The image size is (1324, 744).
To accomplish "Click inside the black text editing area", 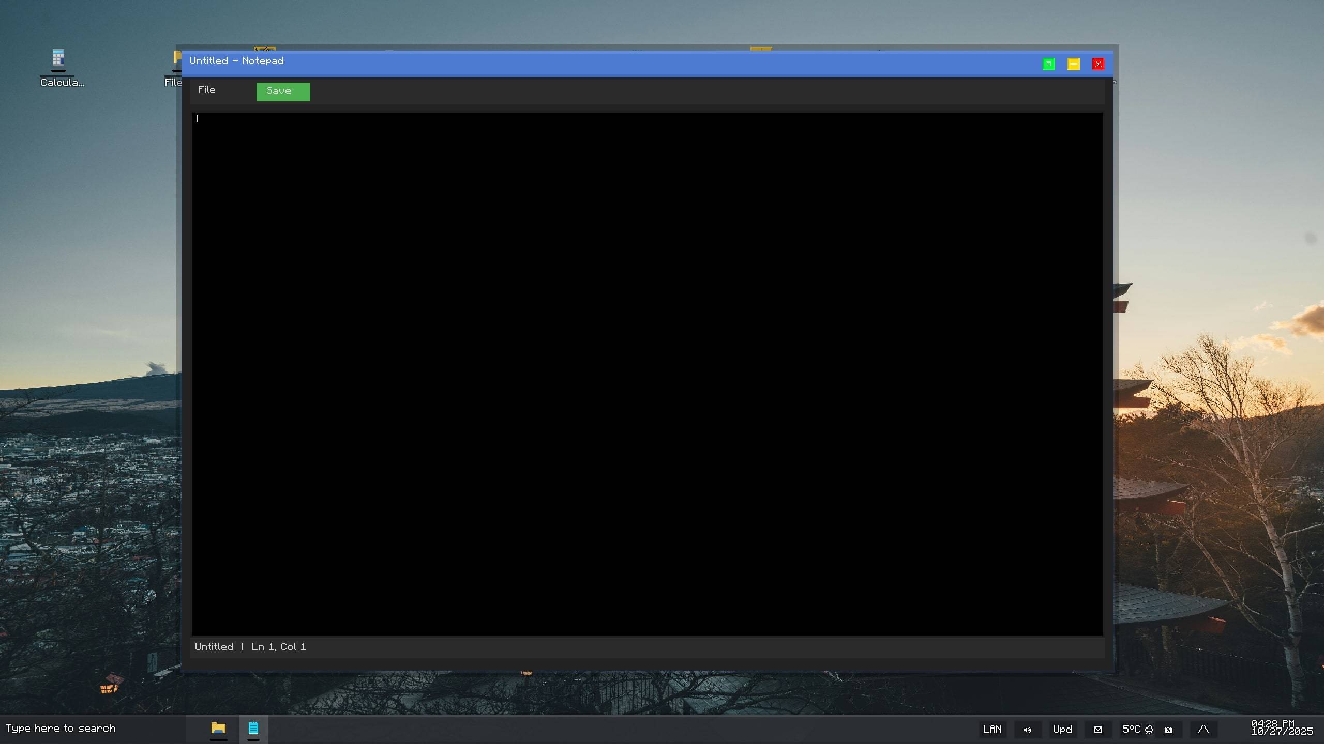I will tap(646, 372).
